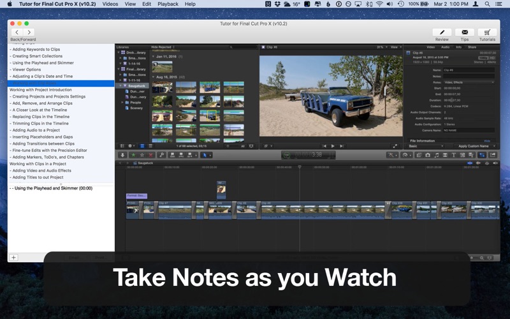This screenshot has width=510, height=319.
Task: Open 'Trimming Clips in the Timeline' lesson
Action: tap(39, 123)
